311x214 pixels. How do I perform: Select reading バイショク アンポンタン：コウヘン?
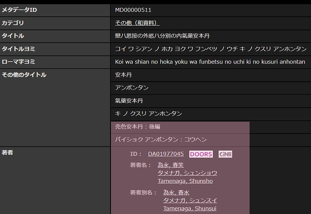[161, 139]
